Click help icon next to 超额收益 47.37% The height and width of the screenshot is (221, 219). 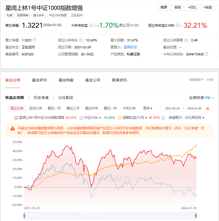[x=163, y=118]
